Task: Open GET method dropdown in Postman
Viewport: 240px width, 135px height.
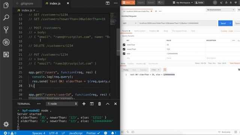Action: pyautogui.click(x=130, y=23)
